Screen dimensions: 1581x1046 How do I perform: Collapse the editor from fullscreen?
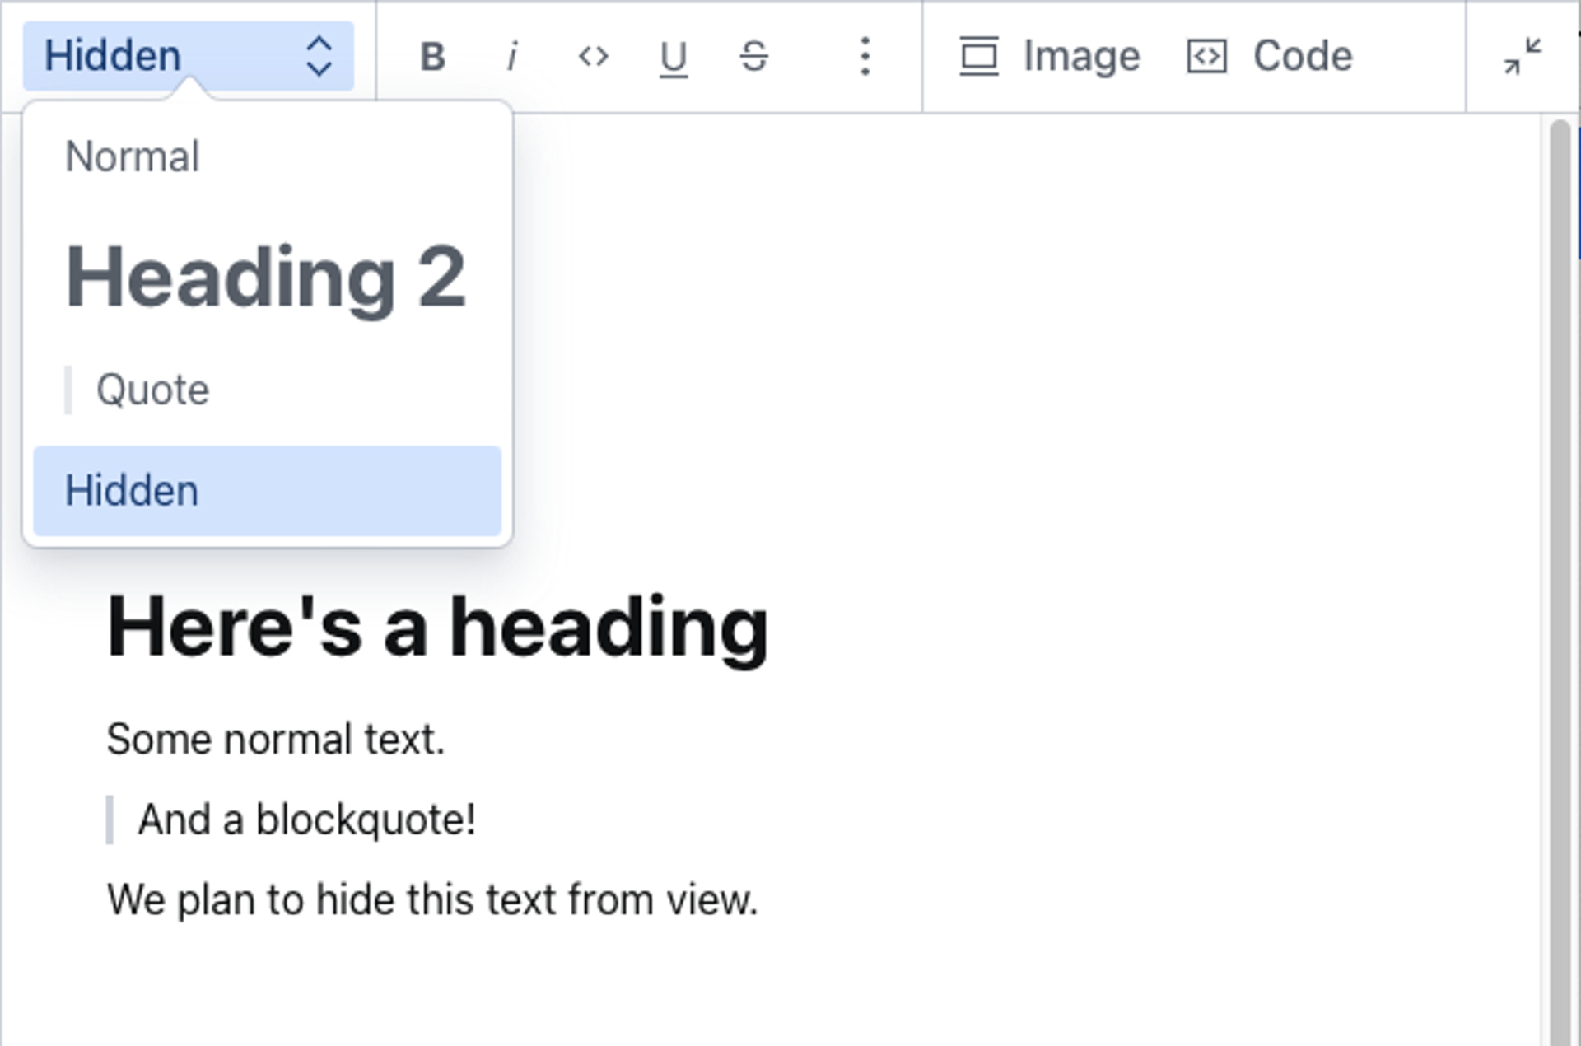[x=1522, y=57]
